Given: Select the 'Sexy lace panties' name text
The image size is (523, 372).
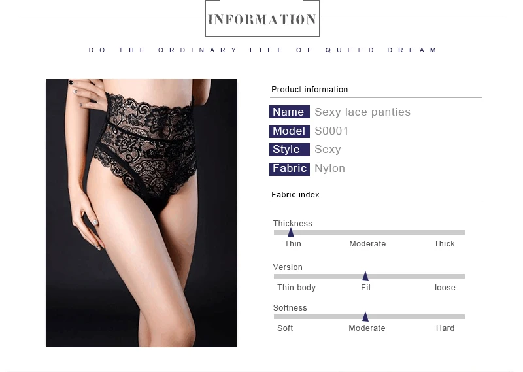Looking at the screenshot, I should (x=363, y=112).
